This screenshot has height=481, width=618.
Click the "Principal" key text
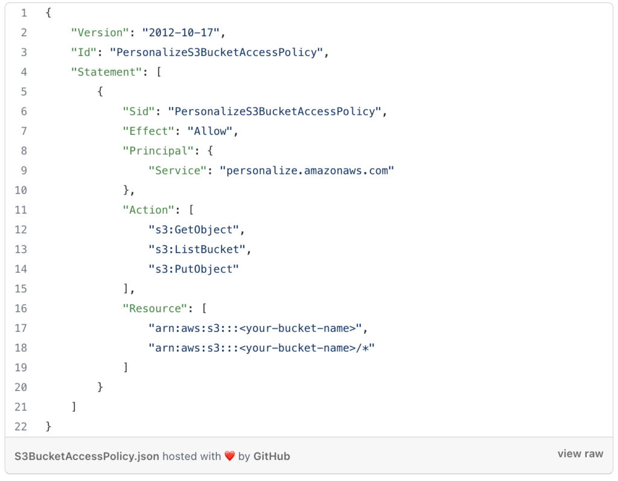154,151
